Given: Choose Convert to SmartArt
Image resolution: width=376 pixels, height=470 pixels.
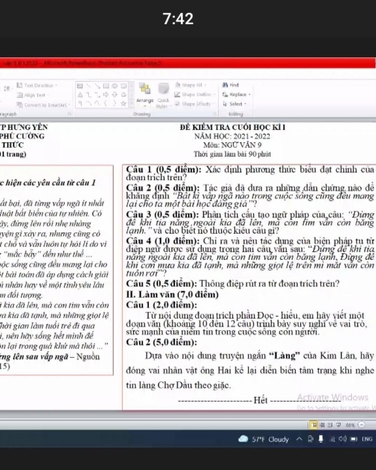Looking at the screenshot, I should coord(43,105).
